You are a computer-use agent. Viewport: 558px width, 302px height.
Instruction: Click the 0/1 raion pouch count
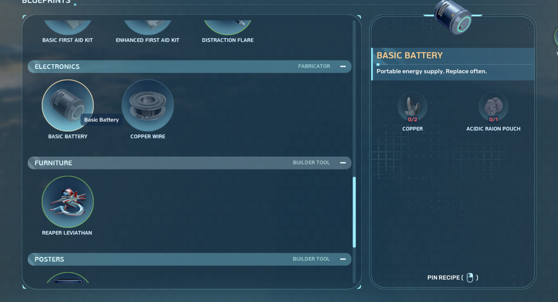pyautogui.click(x=493, y=119)
